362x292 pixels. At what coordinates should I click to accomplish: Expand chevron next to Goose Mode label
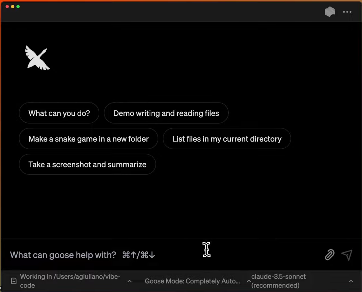click(248, 281)
